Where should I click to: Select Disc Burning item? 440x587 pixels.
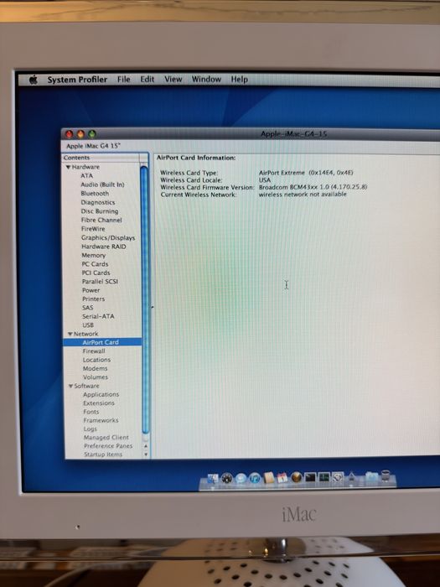(100, 211)
